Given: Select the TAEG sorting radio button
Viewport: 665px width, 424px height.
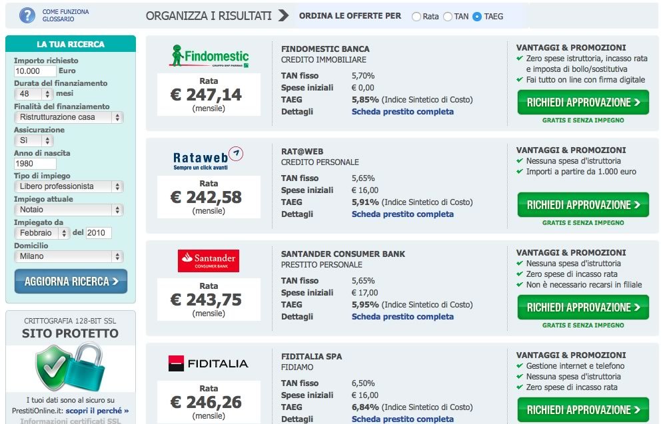Looking at the screenshot, I should [477, 16].
